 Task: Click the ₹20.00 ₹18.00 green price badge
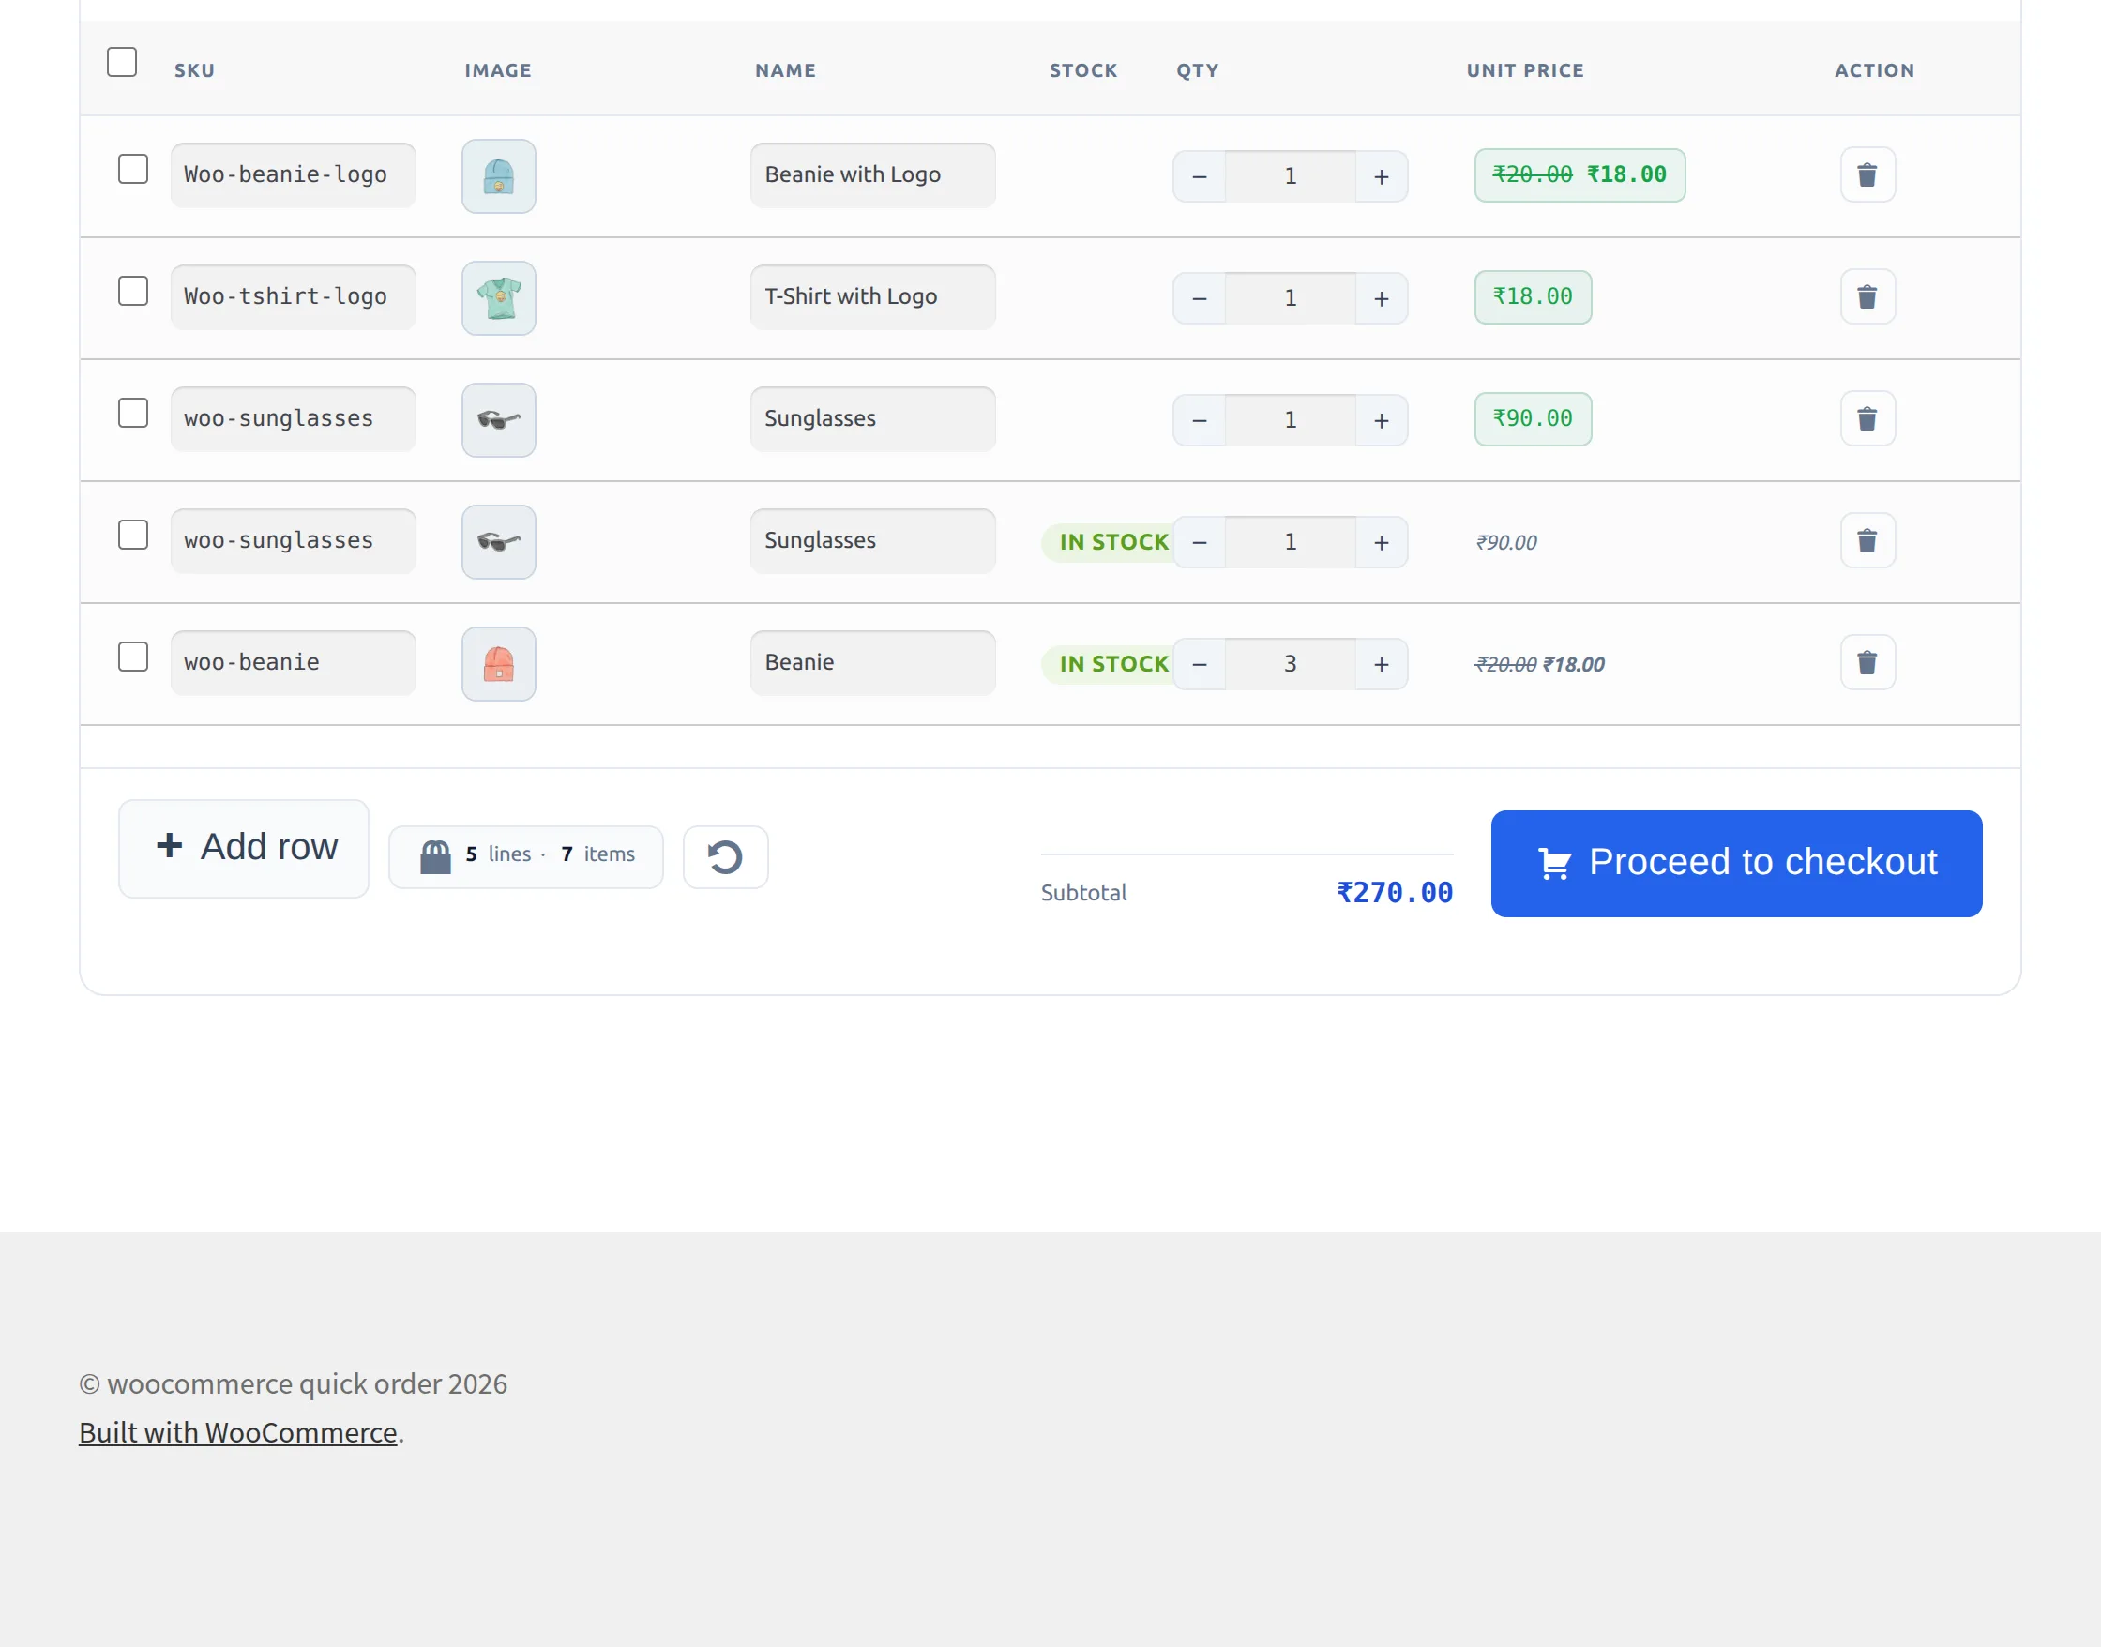tap(1580, 175)
